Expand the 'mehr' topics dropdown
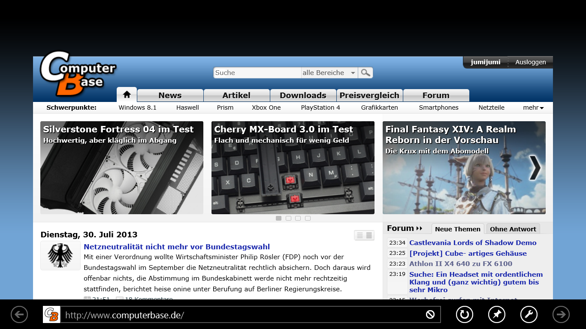The width and height of the screenshot is (586, 329). click(533, 108)
